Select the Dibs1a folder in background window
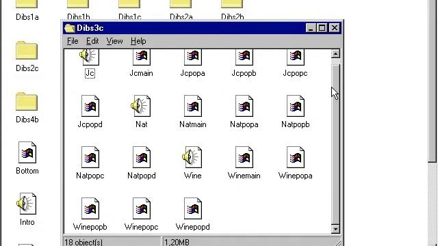The width and height of the screenshot is (438, 246). click(27, 4)
